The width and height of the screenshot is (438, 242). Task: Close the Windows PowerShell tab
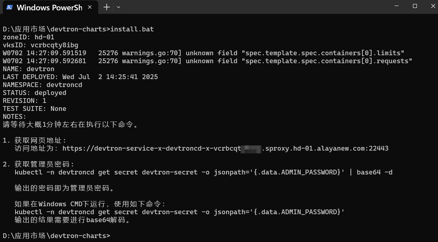91,7
